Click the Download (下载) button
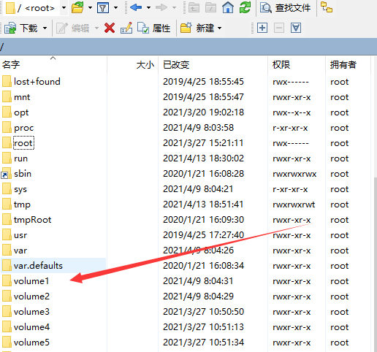This screenshot has width=377, height=352. (x=21, y=28)
